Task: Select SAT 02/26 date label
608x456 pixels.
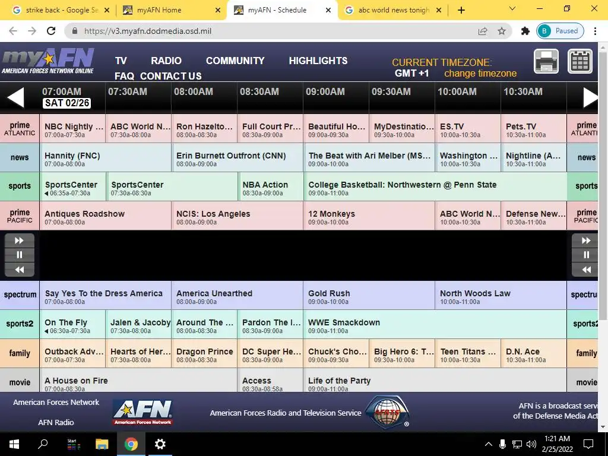Action: [66, 103]
